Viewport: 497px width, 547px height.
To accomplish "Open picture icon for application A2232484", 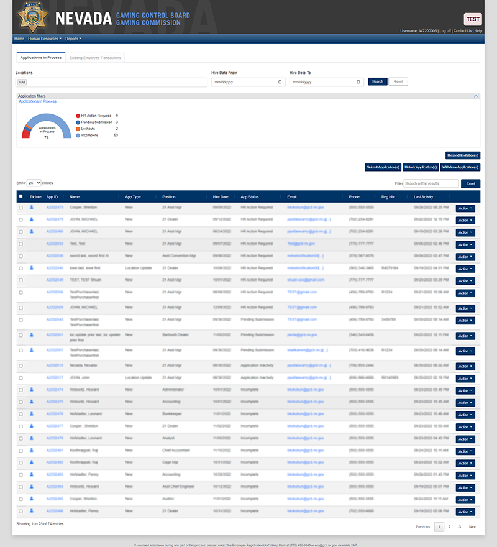I will click(32, 487).
